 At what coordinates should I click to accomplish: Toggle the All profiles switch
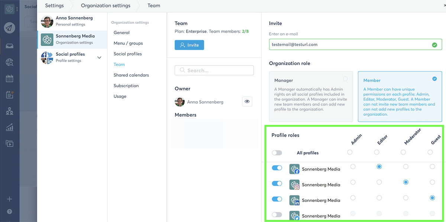277,153
